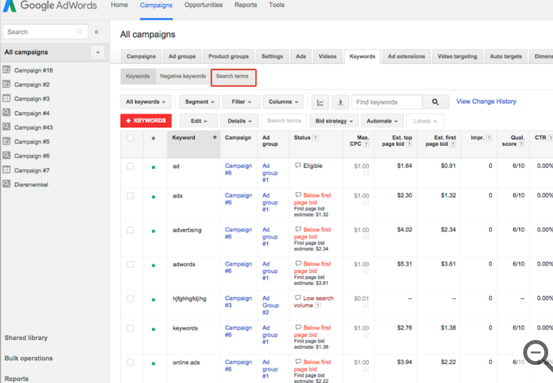Open the Details dropdown
This screenshot has height=383, width=553.
coord(240,121)
